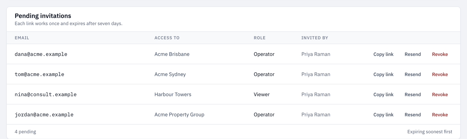Click the Operator role in tom's row
Screen dimensions: 467x139
(264, 75)
